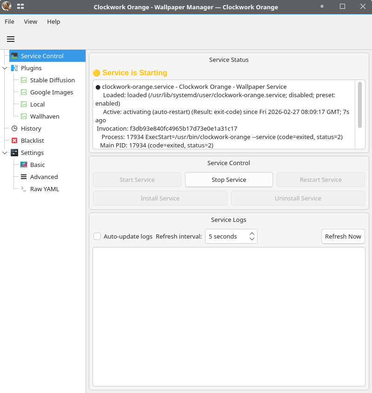Click the Basic settings icon
Screen dimensions: 372x393
(x=24, y=165)
